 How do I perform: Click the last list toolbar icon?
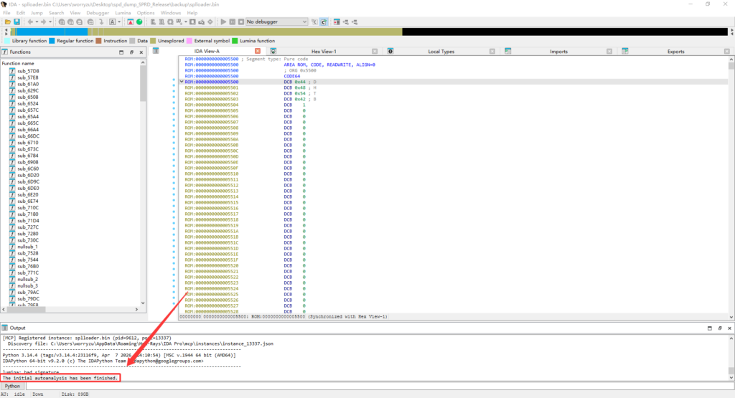coord(355,22)
